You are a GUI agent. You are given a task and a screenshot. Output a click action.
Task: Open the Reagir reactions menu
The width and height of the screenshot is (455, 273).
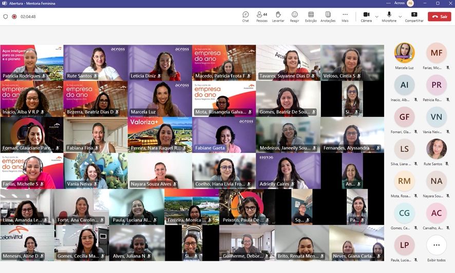pyautogui.click(x=294, y=16)
